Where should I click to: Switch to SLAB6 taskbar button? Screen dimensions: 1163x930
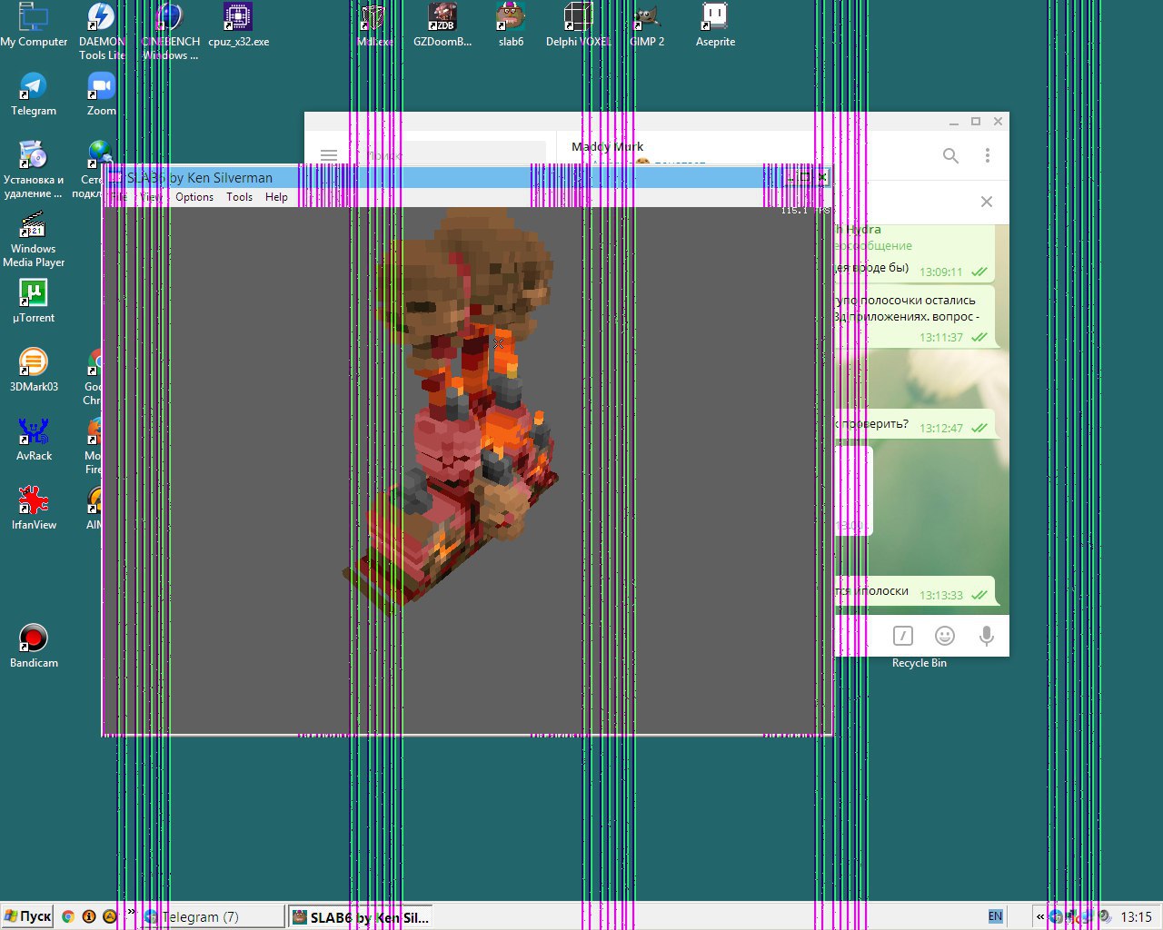click(360, 916)
